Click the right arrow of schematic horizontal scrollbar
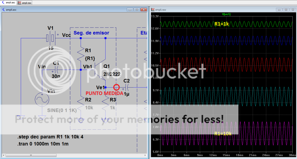 [x=145, y=156]
